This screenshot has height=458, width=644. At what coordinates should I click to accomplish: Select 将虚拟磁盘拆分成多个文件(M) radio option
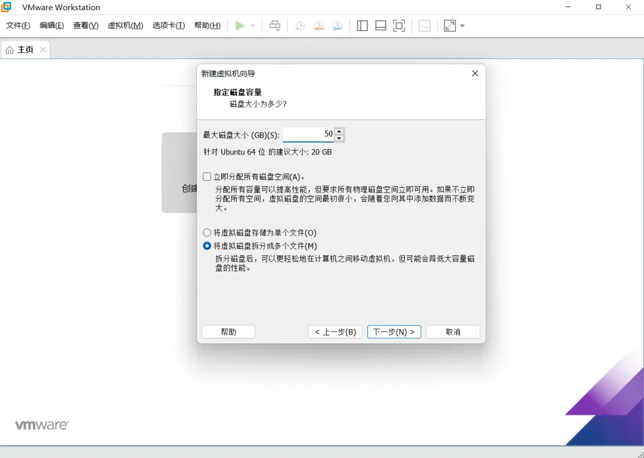[x=207, y=246]
